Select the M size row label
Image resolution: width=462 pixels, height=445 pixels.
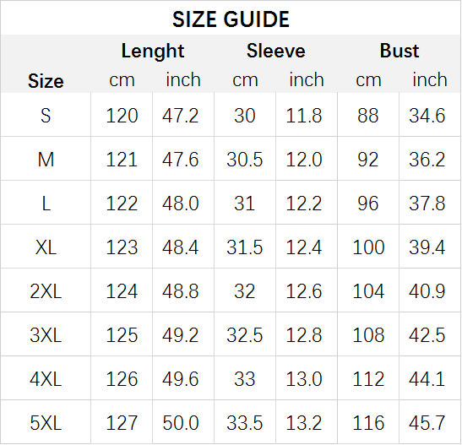coord(46,160)
